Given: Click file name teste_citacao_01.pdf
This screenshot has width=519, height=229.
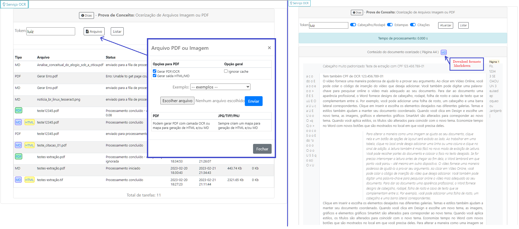Looking at the screenshot, I should [52, 145].
